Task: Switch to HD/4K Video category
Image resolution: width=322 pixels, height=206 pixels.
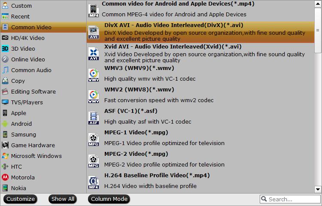Action: coord(43,38)
